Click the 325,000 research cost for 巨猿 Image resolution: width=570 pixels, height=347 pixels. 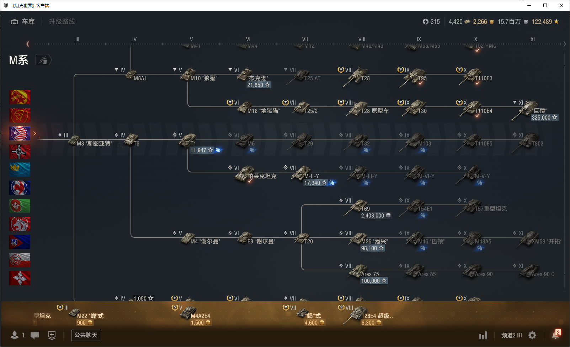point(545,117)
